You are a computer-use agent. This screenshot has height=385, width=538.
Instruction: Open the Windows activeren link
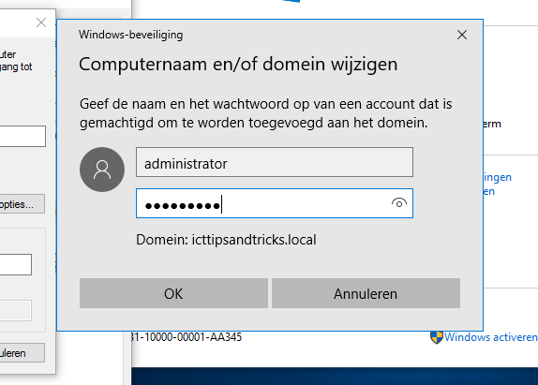(x=491, y=337)
